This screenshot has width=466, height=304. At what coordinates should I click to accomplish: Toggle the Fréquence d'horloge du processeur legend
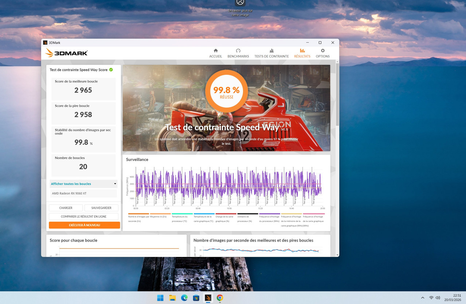click(x=270, y=218)
